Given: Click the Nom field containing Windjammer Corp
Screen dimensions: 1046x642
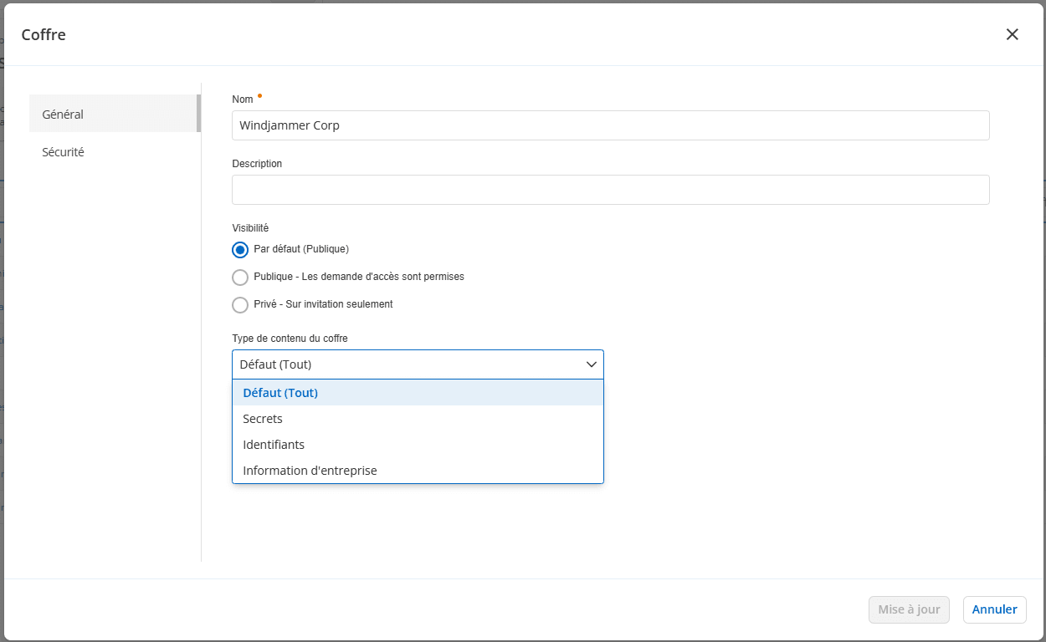Looking at the screenshot, I should pyautogui.click(x=610, y=125).
